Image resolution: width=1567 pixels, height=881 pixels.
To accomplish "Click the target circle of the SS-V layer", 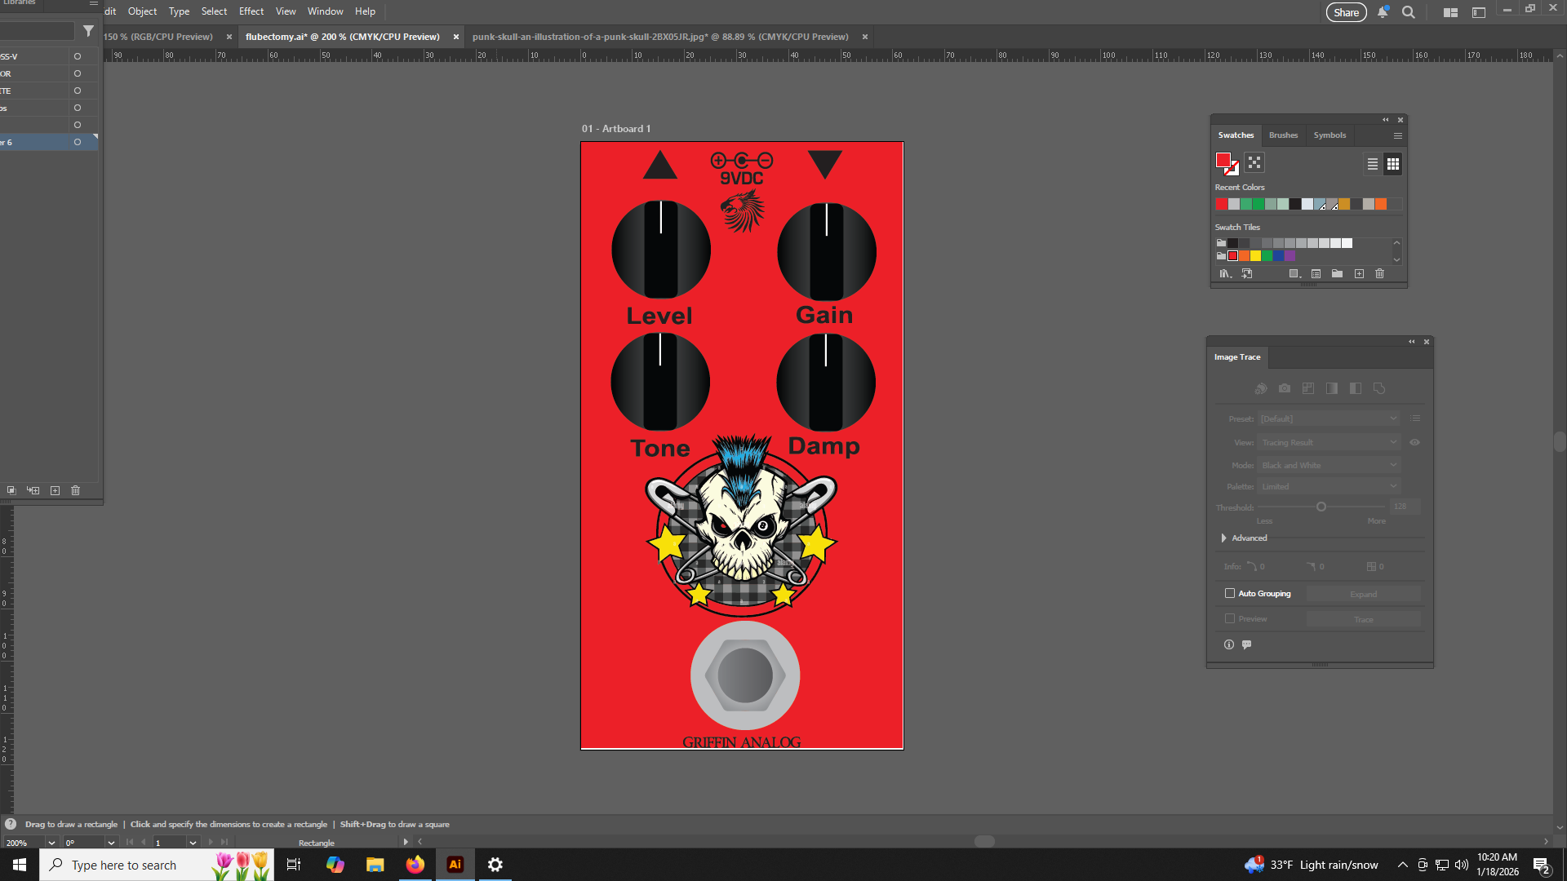I will click(x=78, y=56).
